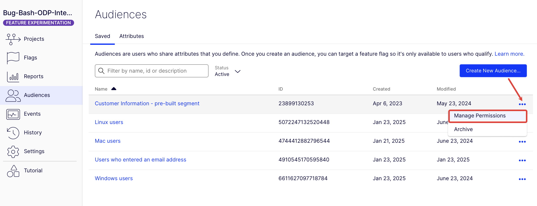
Task: Open more options for Windows users row
Action: pyautogui.click(x=522, y=179)
